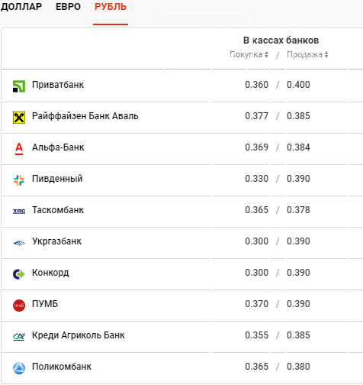The width and height of the screenshot is (363, 385).
Task: Click the red ПУМБ round logo
Action: [x=19, y=306]
